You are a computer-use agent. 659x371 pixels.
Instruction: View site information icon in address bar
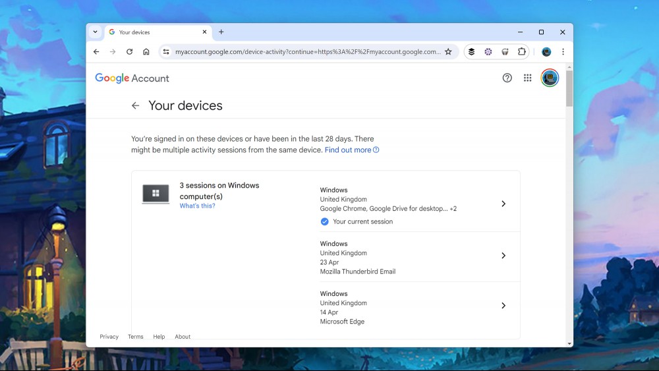(x=166, y=51)
